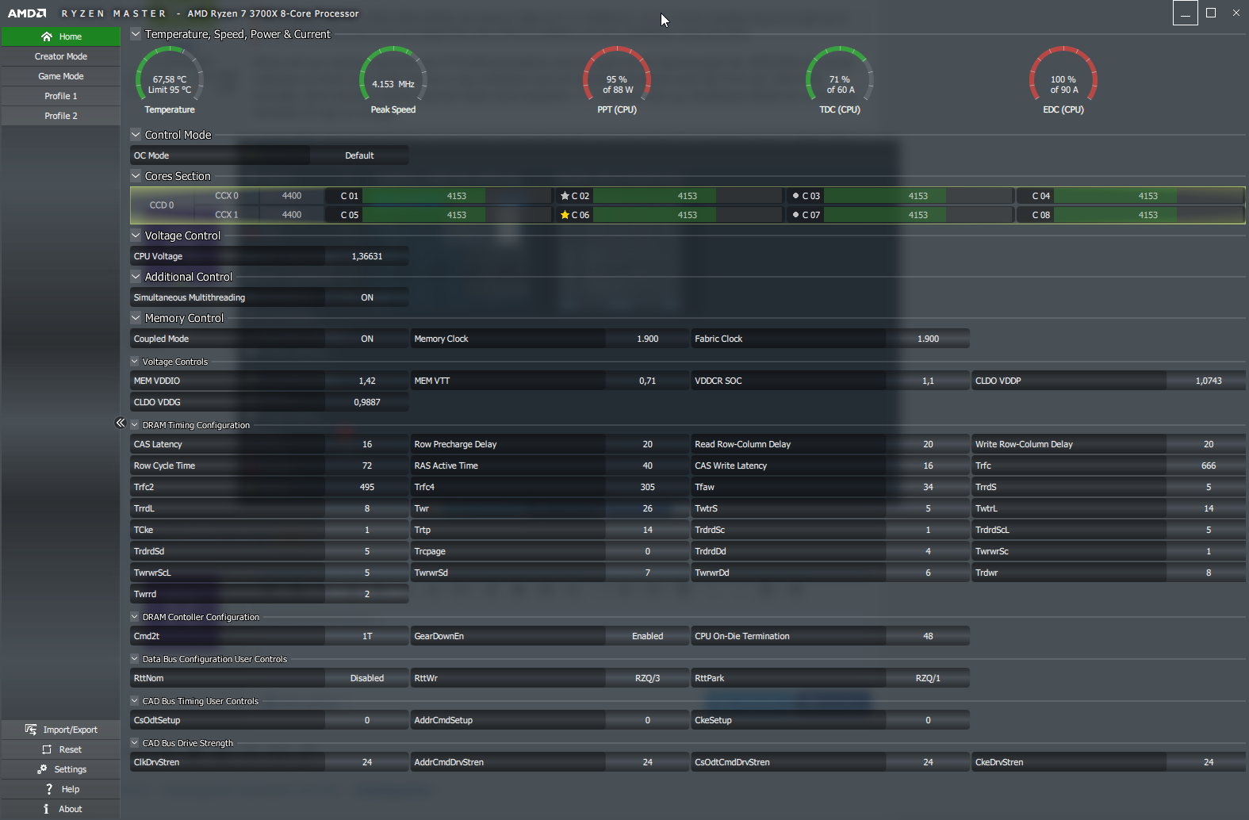
Task: Switch to Creator Mode tab
Action: (61, 56)
